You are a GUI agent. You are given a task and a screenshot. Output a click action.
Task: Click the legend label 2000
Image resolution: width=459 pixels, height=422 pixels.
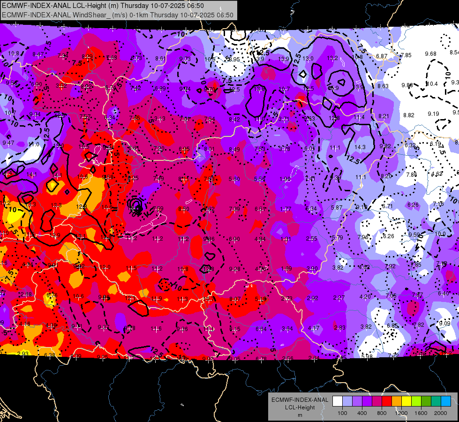coord(441,413)
